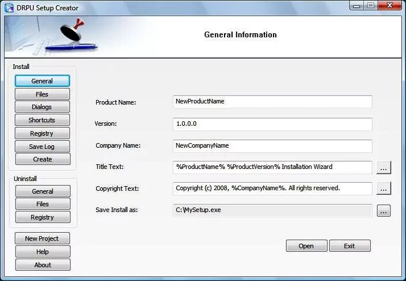Minimize the DRPU Setup Creator window
Image resolution: width=406 pixels, height=281 pixels.
point(356,5)
